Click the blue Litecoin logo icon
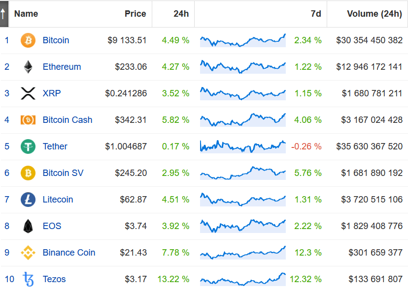408x290 pixels. click(28, 200)
